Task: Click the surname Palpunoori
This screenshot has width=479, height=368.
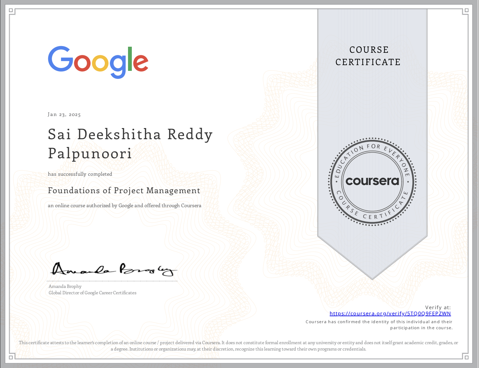Action: 90,153
